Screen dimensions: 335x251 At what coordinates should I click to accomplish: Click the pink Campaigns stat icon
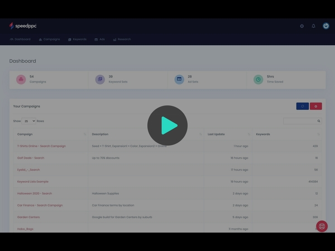coord(21,79)
